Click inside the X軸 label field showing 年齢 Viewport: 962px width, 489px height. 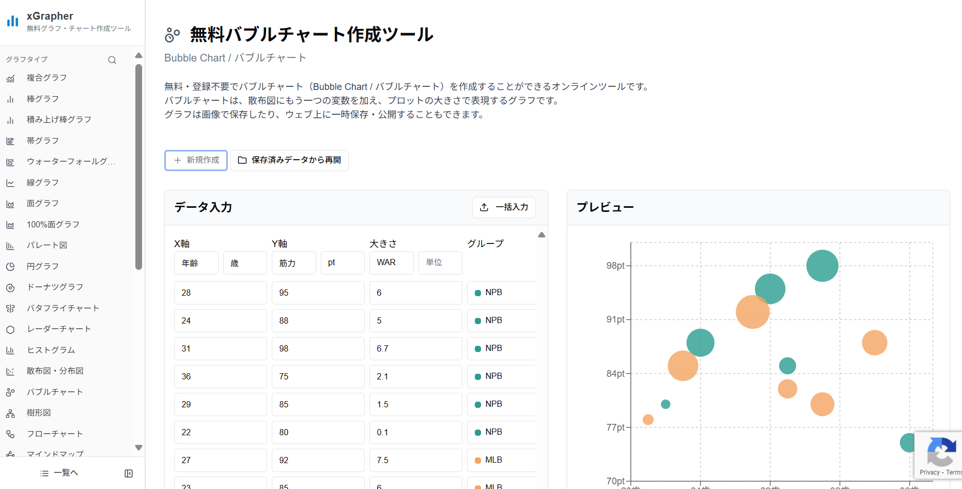tap(196, 263)
